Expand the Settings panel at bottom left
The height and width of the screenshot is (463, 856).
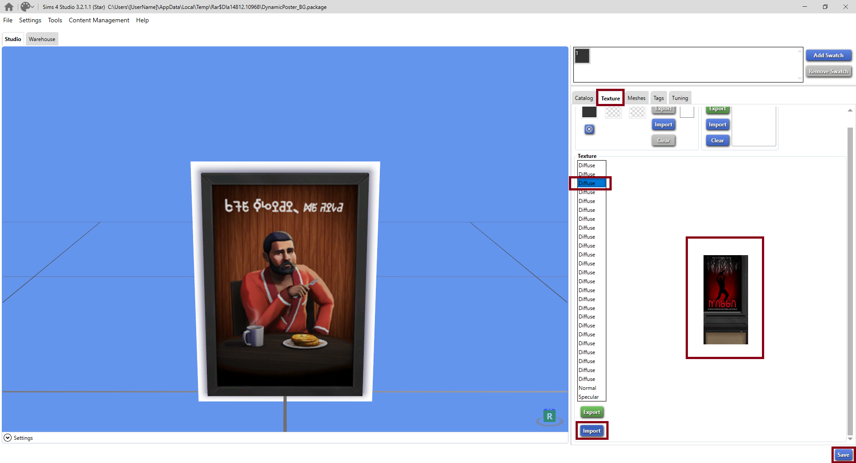[8, 438]
